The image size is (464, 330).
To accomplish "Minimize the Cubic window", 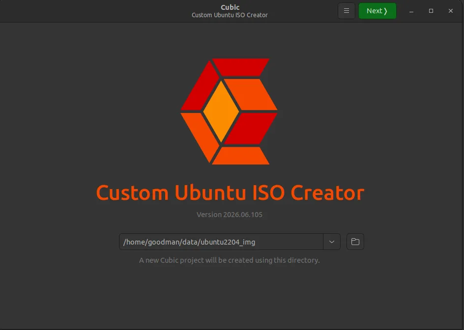I will 411,11.
